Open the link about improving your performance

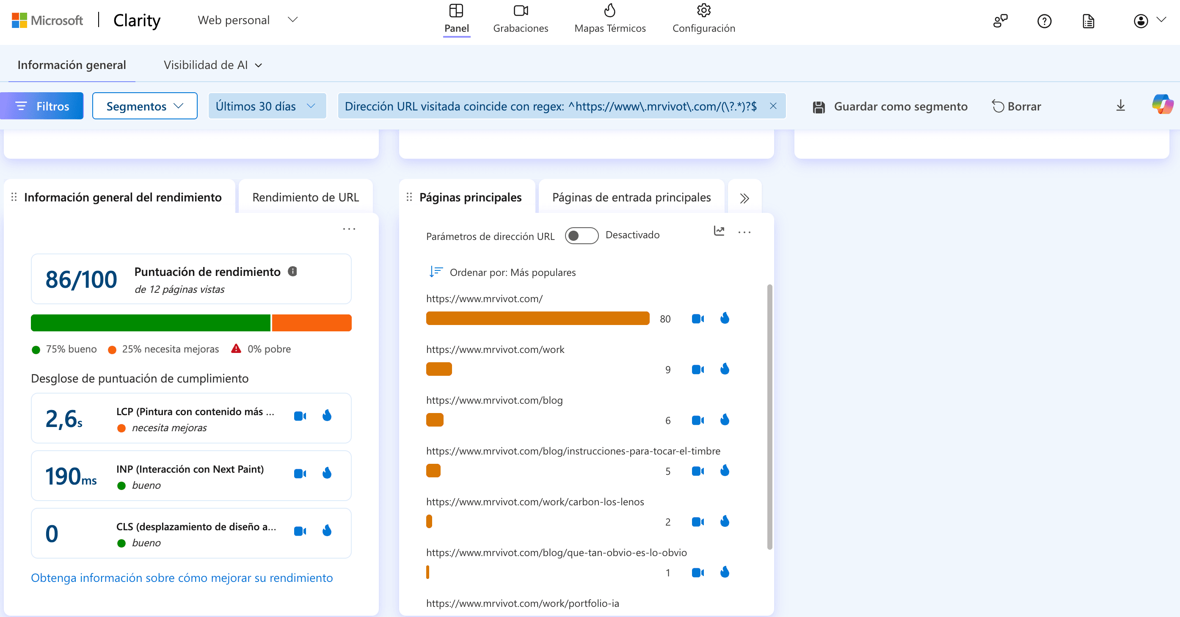182,578
